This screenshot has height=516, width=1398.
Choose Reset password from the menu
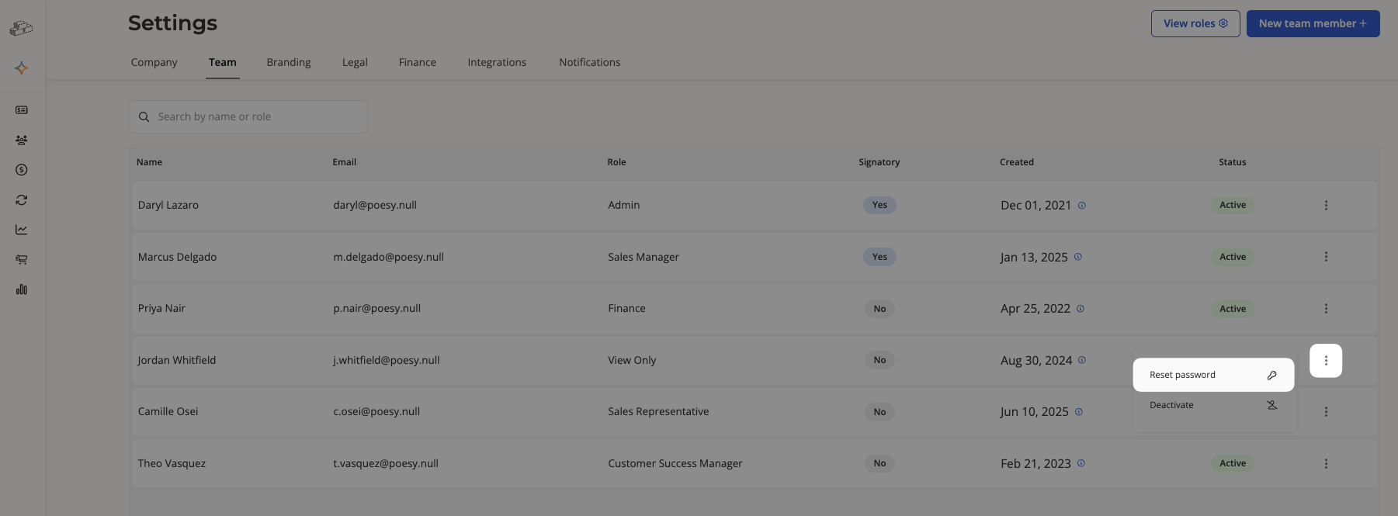pyautogui.click(x=1213, y=375)
